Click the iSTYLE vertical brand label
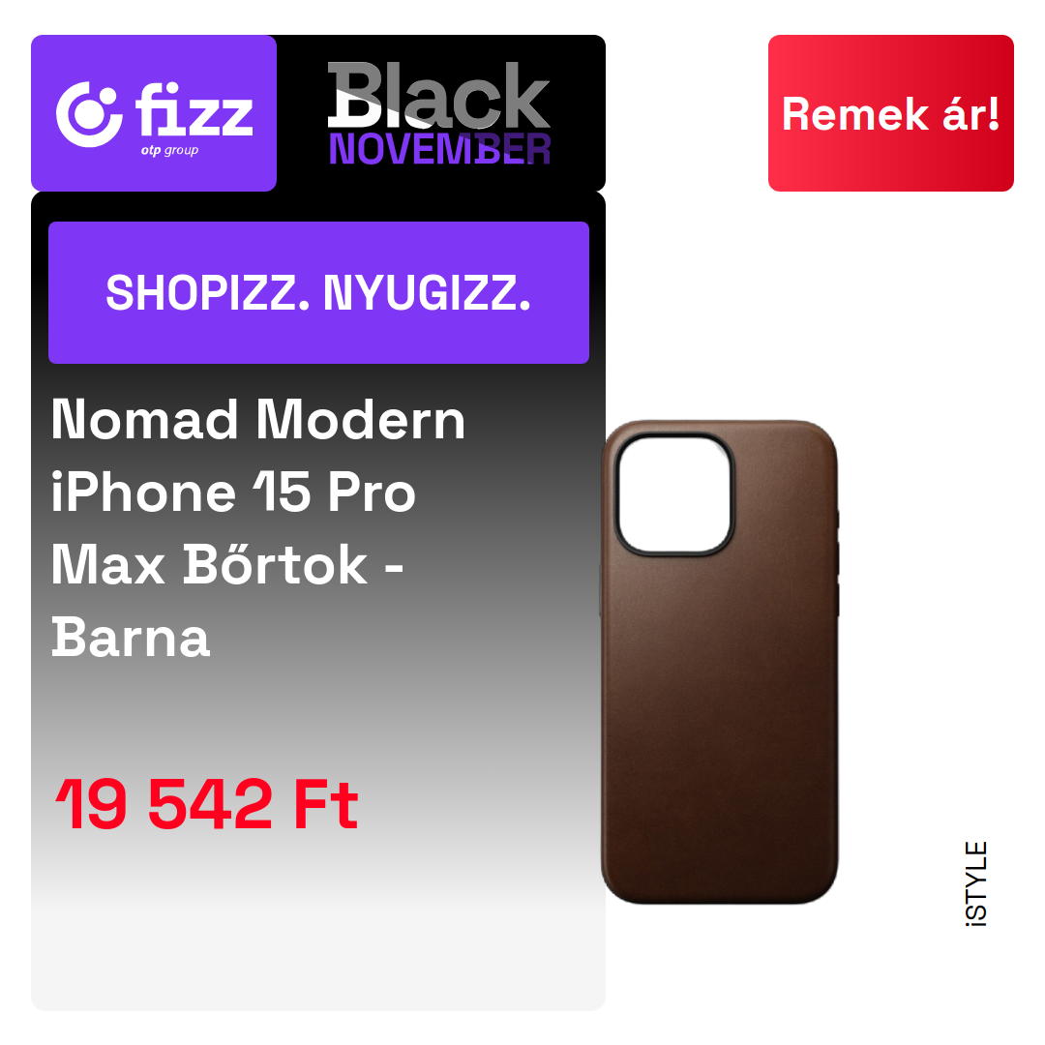Image resolution: width=1045 pixels, height=1045 pixels. click(976, 883)
